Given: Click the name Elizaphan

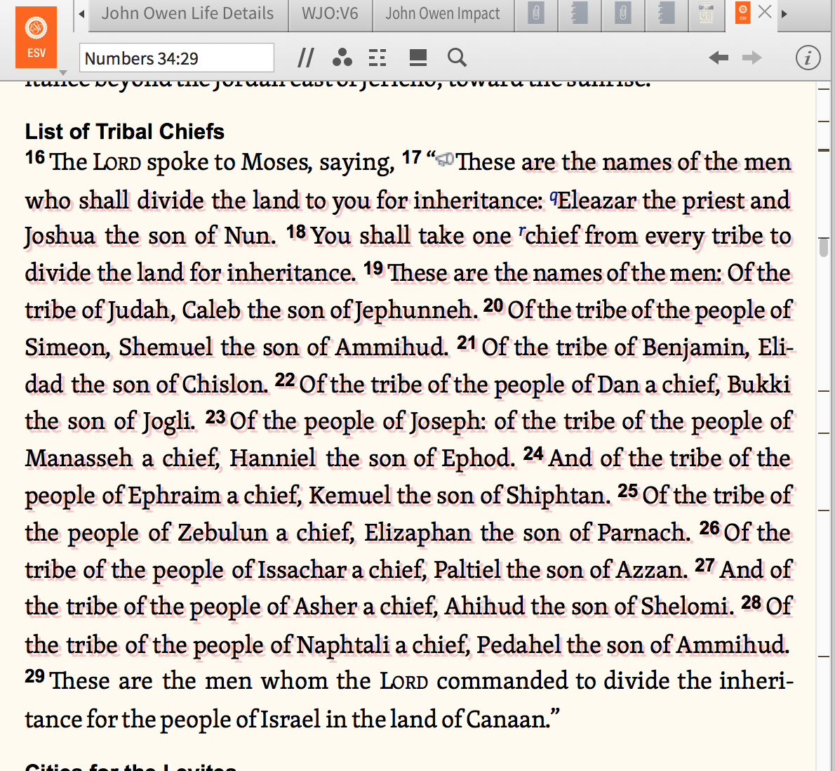Looking at the screenshot, I should tap(417, 533).
